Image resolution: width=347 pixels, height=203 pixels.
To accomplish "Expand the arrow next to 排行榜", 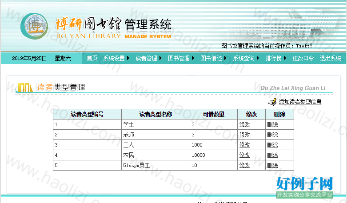I will [x=285, y=58].
